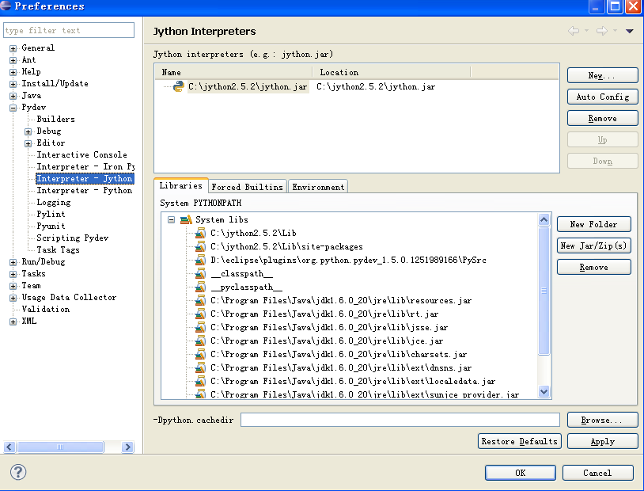Collapse the System libs tree node
Screen dimensions: 644x491
click(171, 219)
